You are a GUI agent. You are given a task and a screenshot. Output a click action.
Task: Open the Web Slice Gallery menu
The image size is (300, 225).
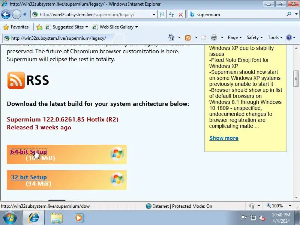click(x=115, y=27)
